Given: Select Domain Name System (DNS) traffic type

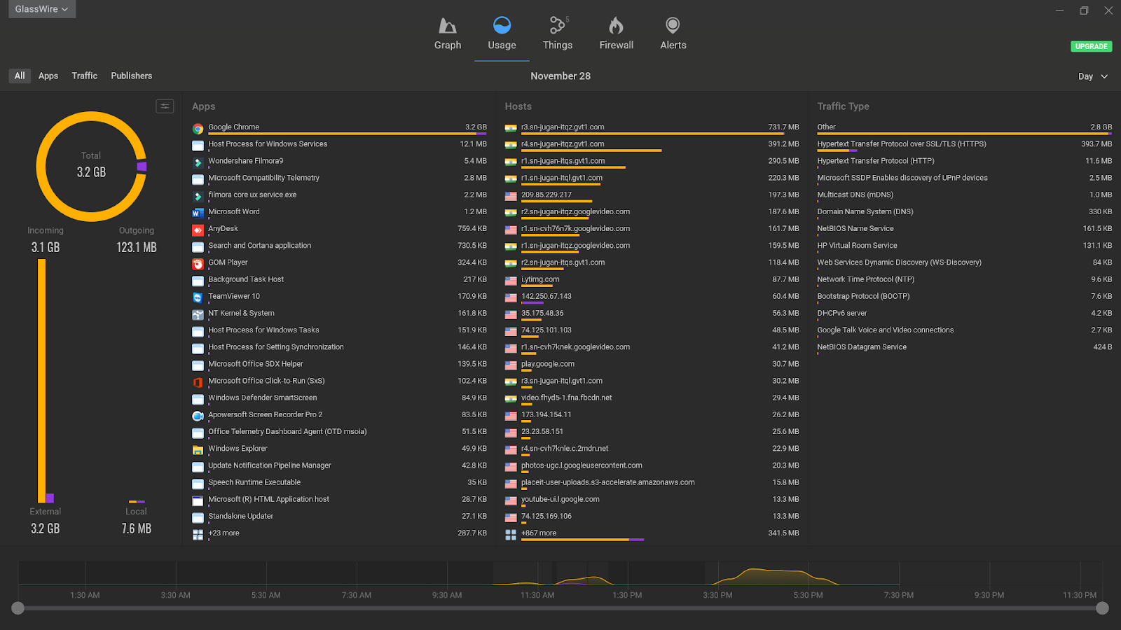Looking at the screenshot, I should tap(964, 212).
